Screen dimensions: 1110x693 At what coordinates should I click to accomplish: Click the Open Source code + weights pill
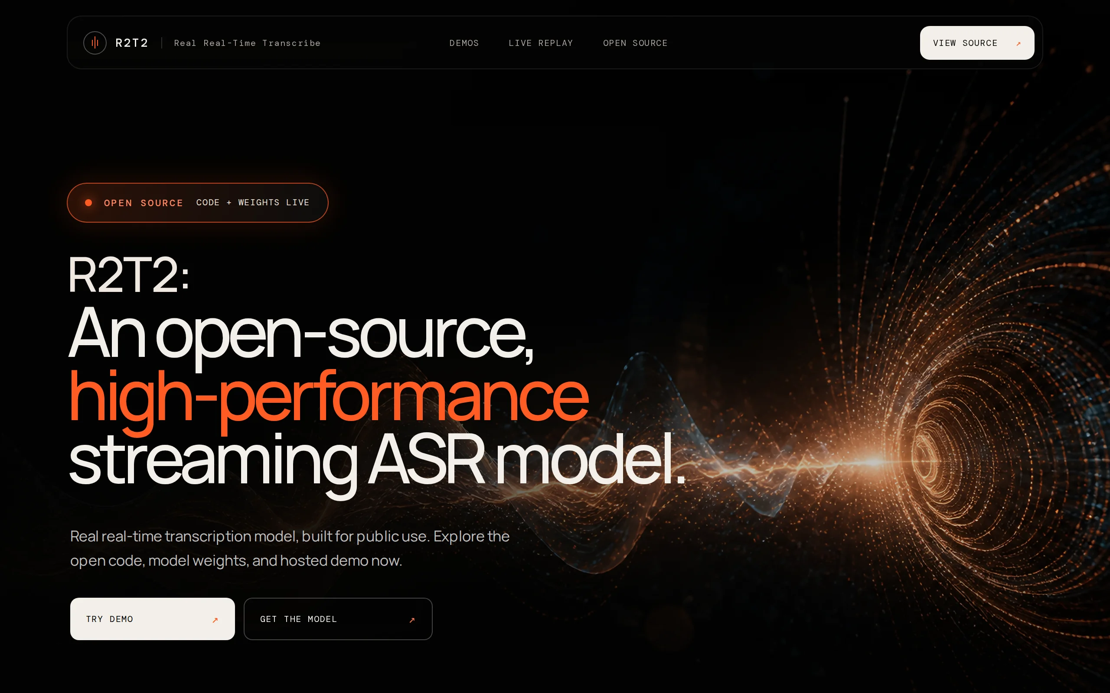pyautogui.click(x=198, y=203)
